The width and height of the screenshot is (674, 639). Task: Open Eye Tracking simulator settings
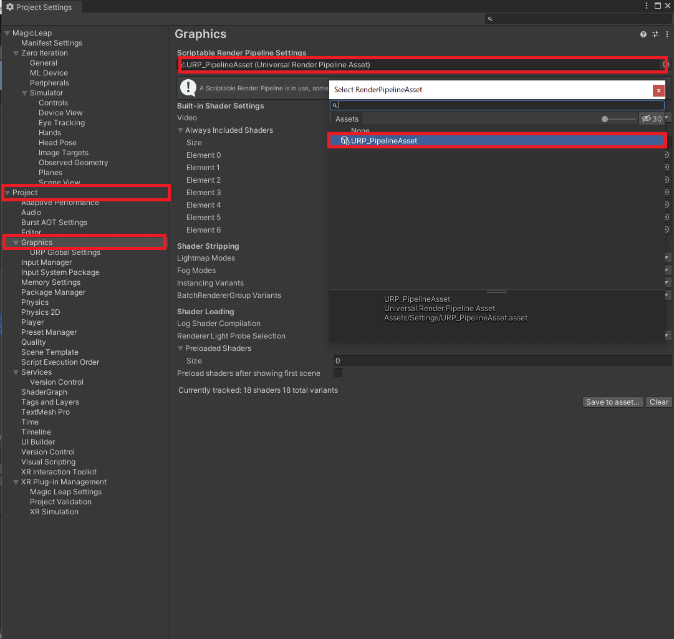pyautogui.click(x=62, y=123)
